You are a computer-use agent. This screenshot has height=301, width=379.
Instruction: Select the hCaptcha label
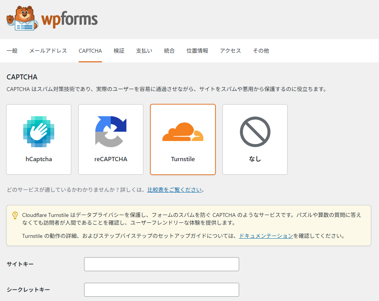[x=39, y=159]
